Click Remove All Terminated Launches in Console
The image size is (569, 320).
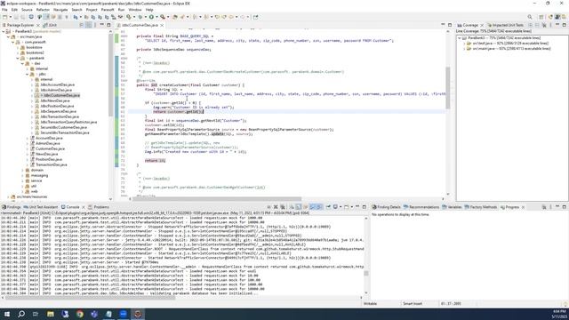283,207
